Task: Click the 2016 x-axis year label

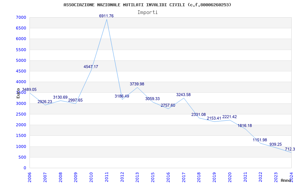Action: (x=169, y=177)
